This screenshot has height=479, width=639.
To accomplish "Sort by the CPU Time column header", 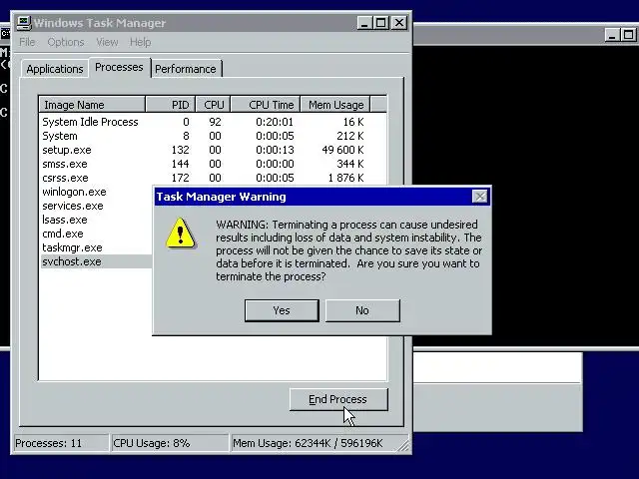I will pos(266,105).
